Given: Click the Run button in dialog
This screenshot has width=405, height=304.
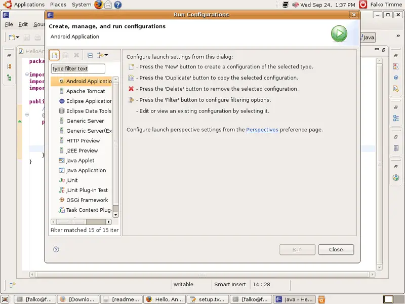Looking at the screenshot, I should click(x=297, y=250).
